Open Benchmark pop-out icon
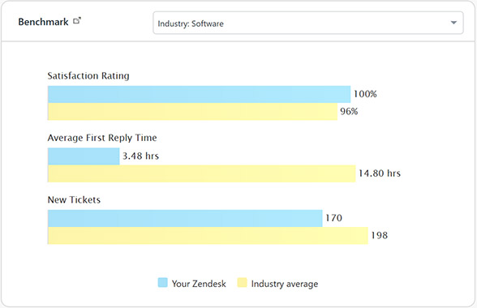This screenshot has height=308, width=477. pos(77,21)
